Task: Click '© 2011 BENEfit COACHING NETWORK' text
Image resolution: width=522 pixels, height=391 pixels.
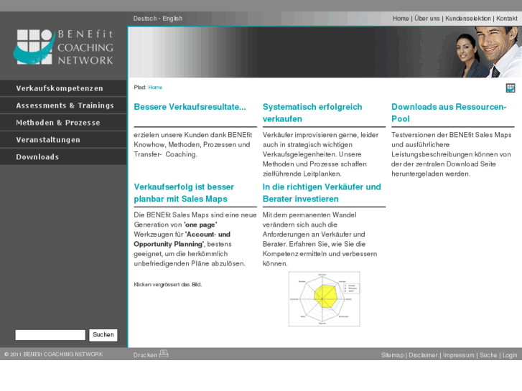Action: [54, 354]
